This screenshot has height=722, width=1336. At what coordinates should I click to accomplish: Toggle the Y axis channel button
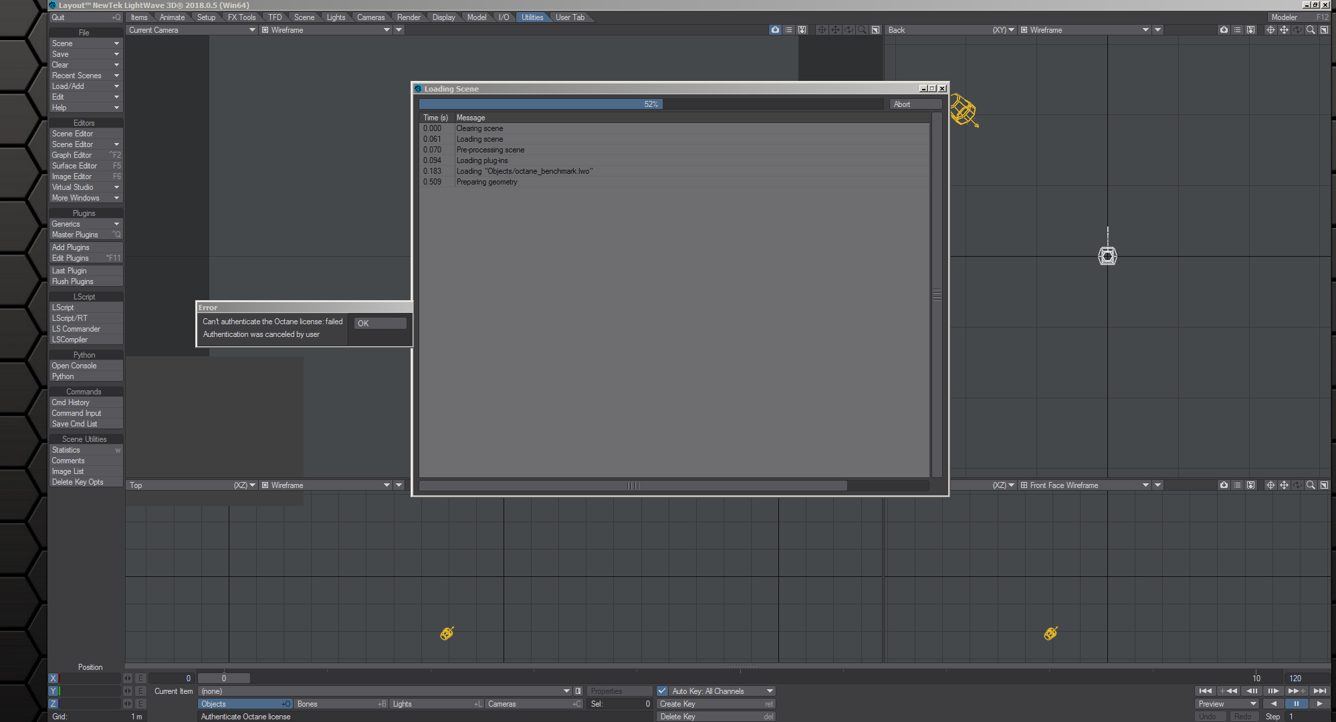[x=53, y=691]
